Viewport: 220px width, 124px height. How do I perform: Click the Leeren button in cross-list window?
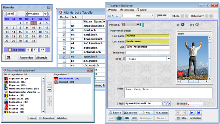[32, 118]
